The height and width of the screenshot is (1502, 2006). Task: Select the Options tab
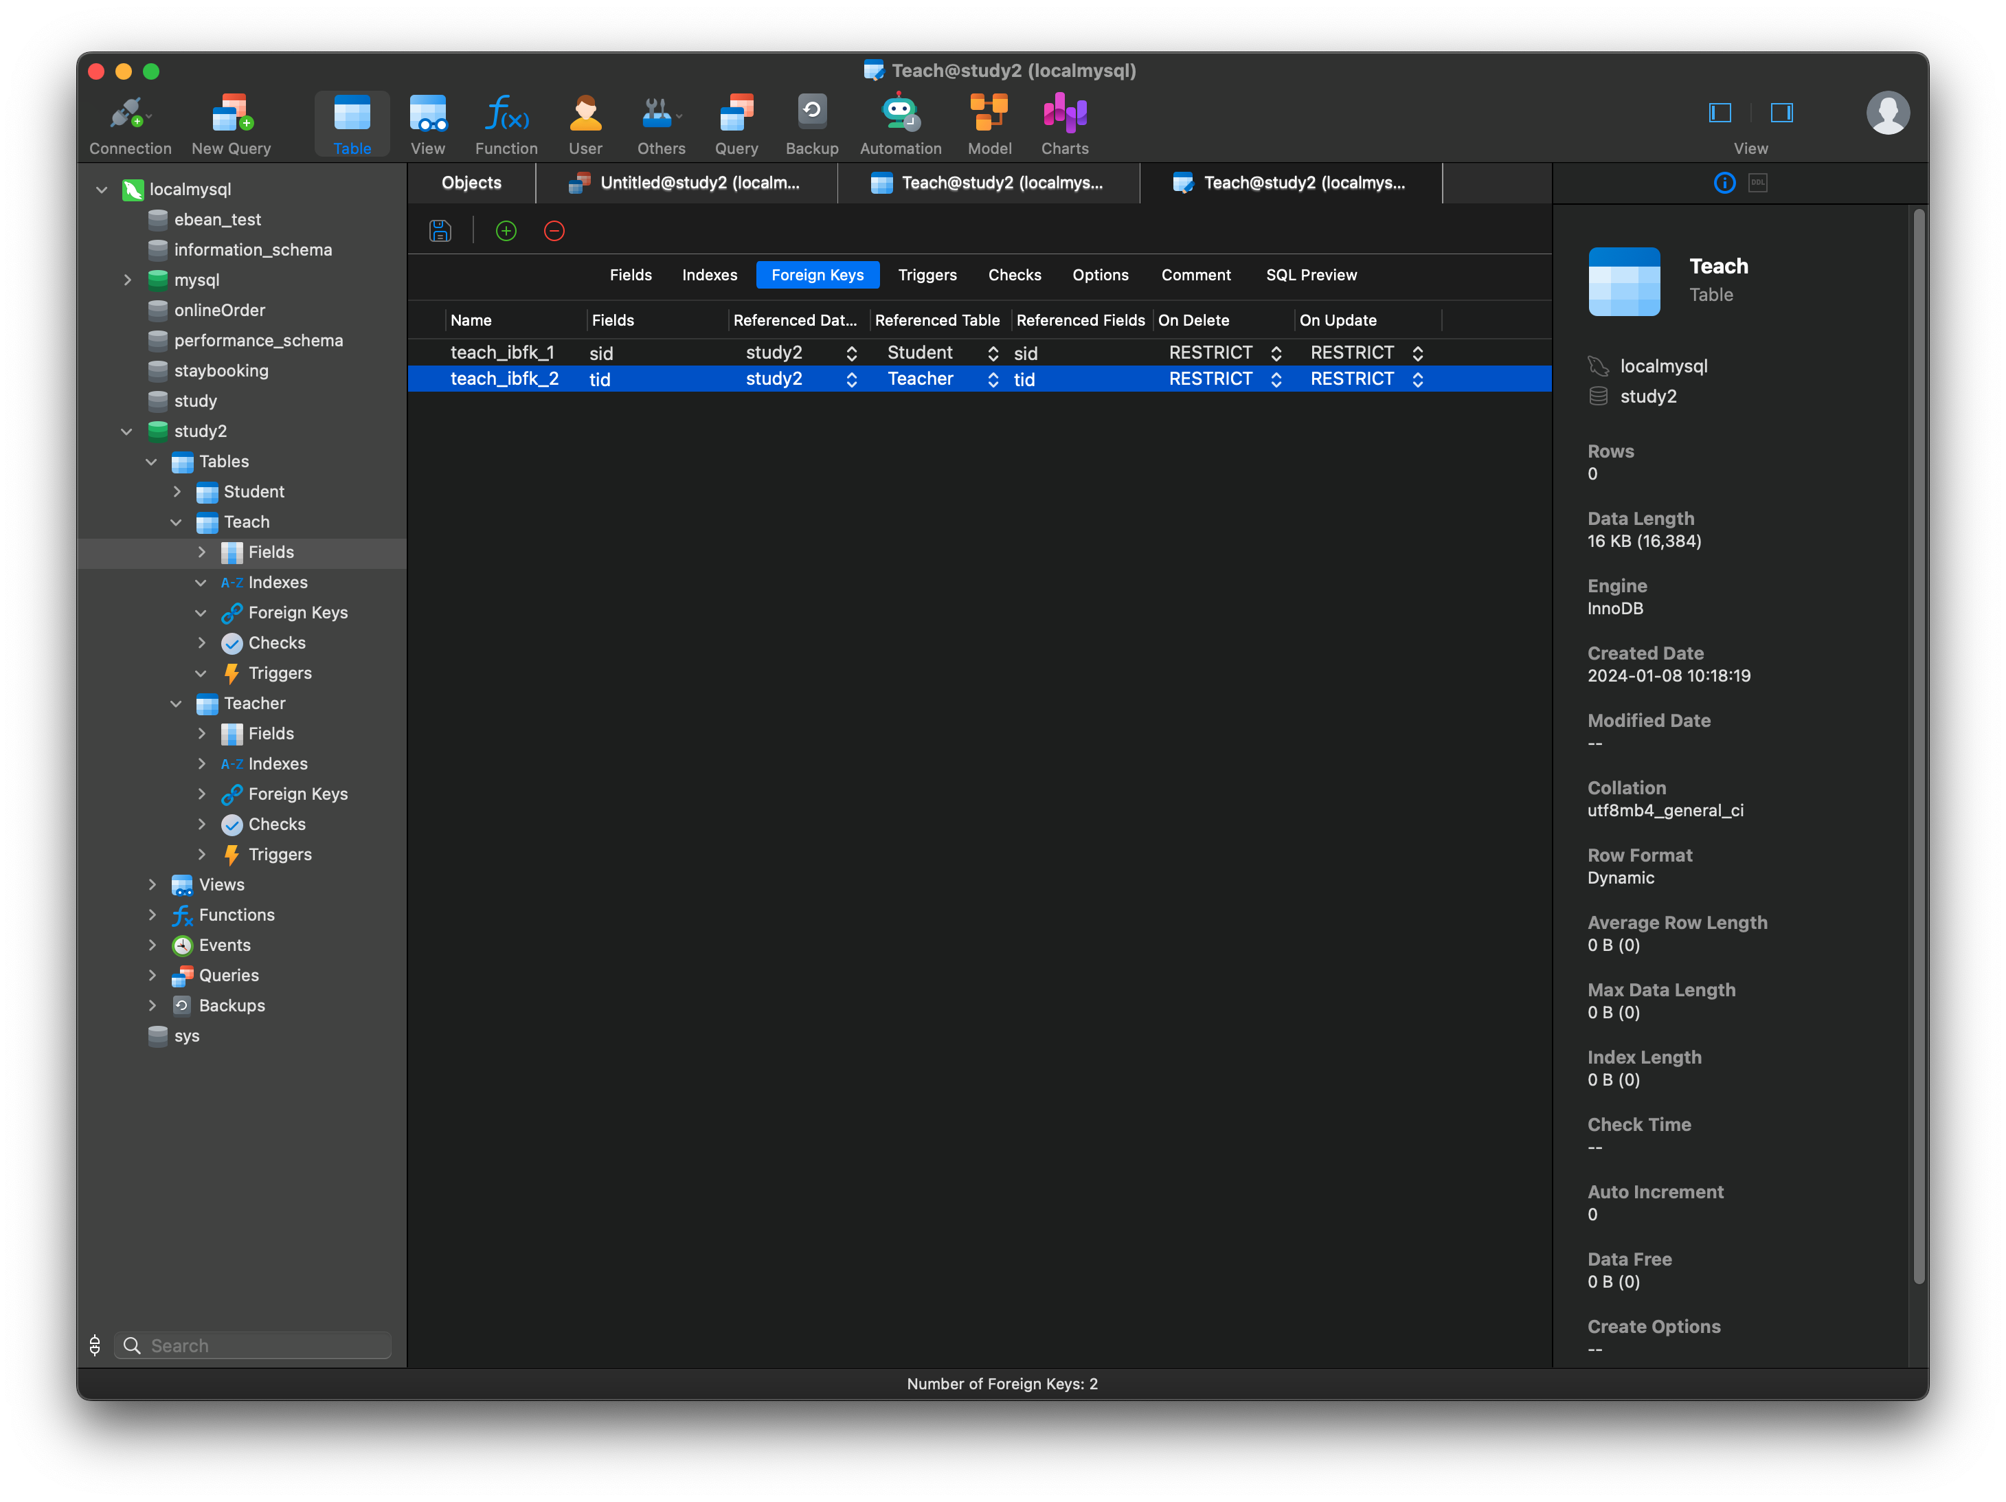coord(1099,275)
